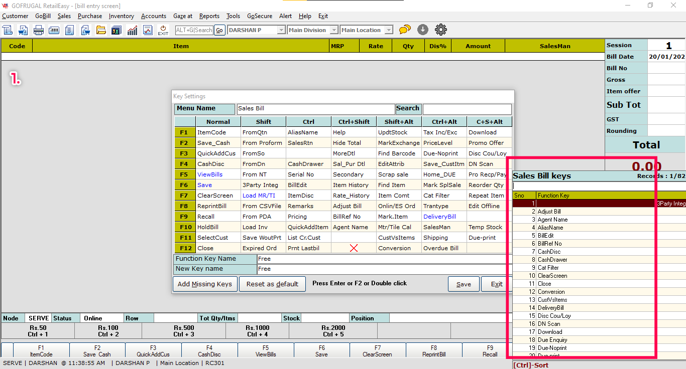Open the yellow chat bubbles icon

[x=405, y=30]
